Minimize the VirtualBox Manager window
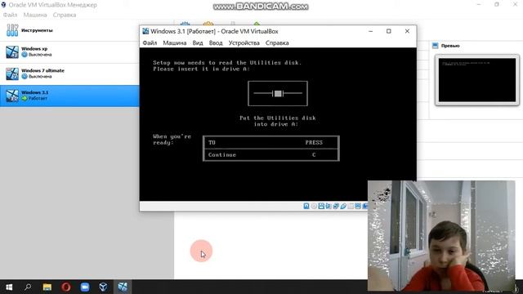Image resolution: width=523 pixels, height=294 pixels. [479, 4]
